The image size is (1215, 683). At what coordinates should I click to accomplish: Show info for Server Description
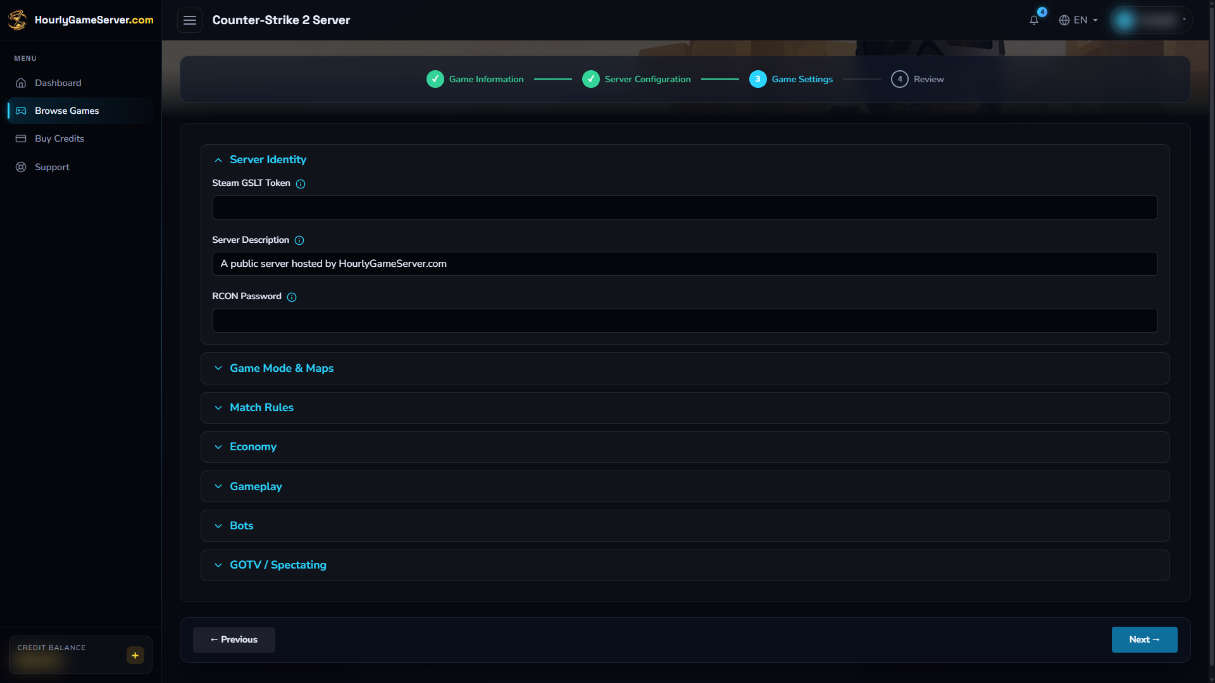click(x=299, y=240)
